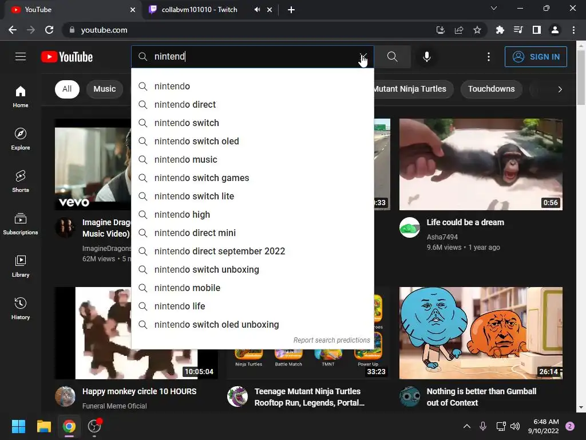Open the Imagine Dragons vevo thumbnail

coord(93,164)
